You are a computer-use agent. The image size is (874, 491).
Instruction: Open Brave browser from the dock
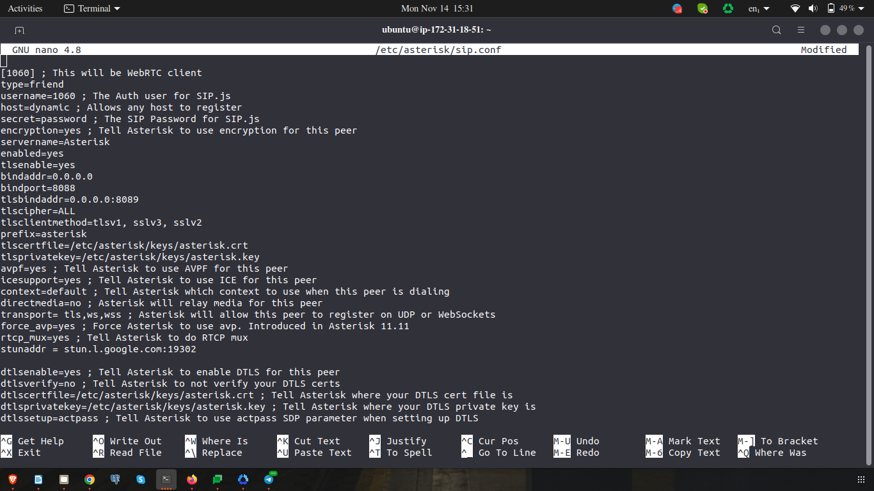(x=13, y=479)
